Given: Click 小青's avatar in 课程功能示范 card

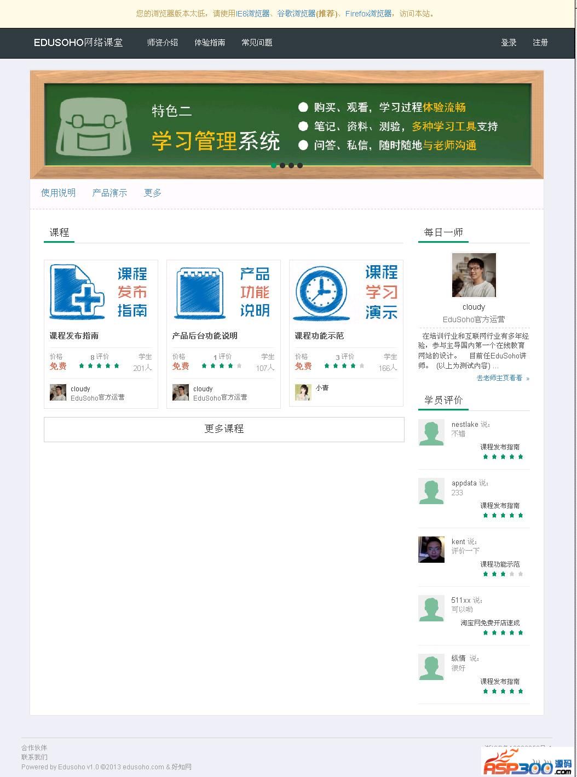Looking at the screenshot, I should pyautogui.click(x=303, y=392).
